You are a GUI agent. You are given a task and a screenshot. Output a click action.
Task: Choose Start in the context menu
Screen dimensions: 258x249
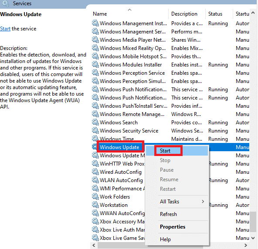pos(177,151)
